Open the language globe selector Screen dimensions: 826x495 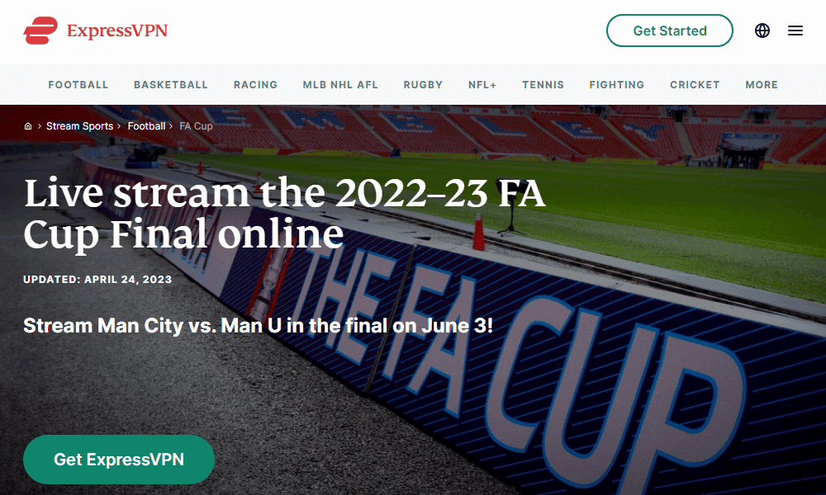(x=762, y=31)
